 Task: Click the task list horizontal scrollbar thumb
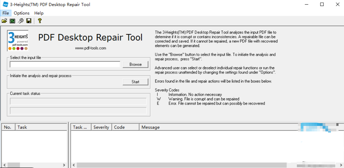13,165
